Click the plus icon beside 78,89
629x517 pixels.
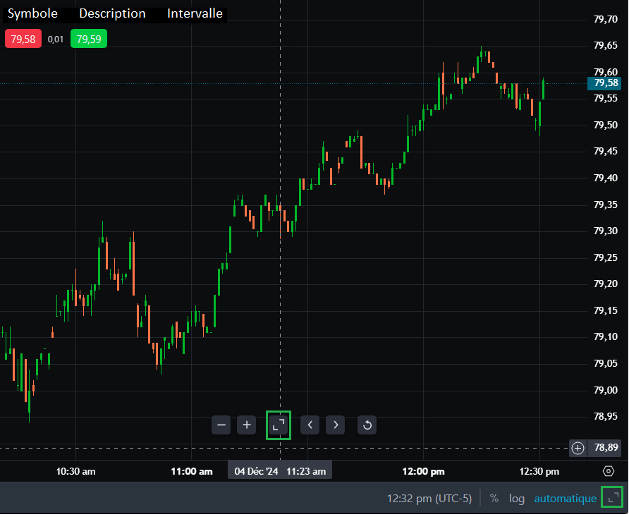tap(578, 448)
